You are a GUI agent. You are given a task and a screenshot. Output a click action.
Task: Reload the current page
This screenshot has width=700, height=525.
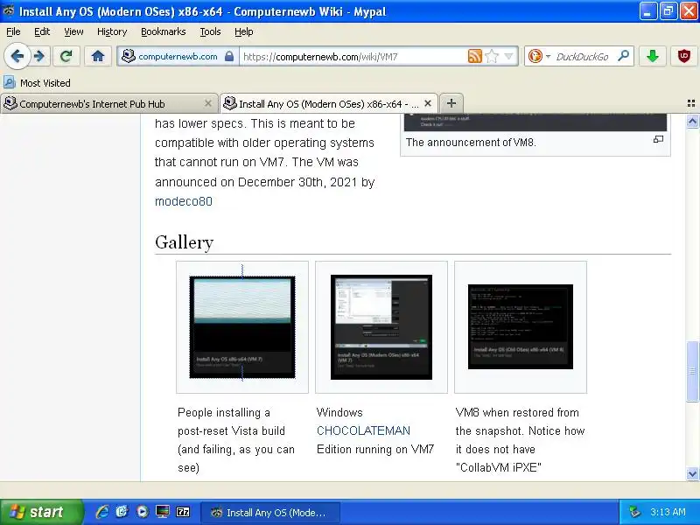66,56
